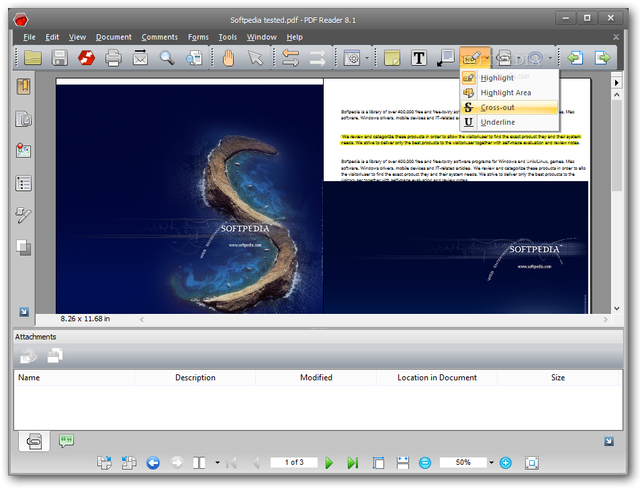Open the Tools menu
This screenshot has width=642, height=489.
click(228, 37)
